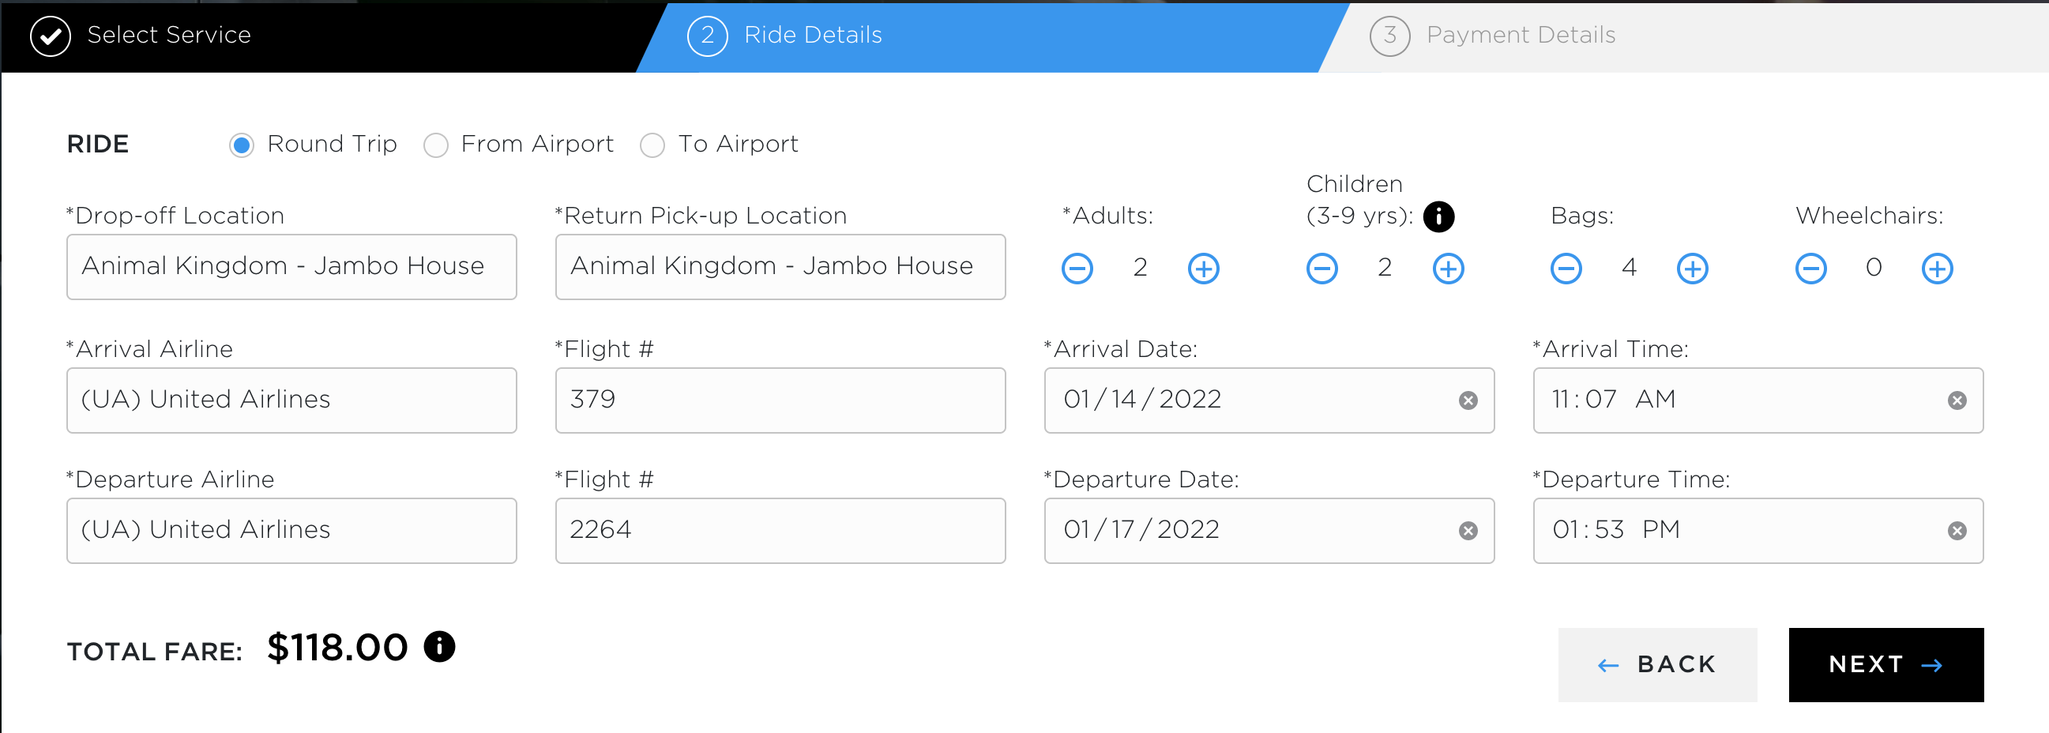Click the Children age info icon

point(1438,216)
